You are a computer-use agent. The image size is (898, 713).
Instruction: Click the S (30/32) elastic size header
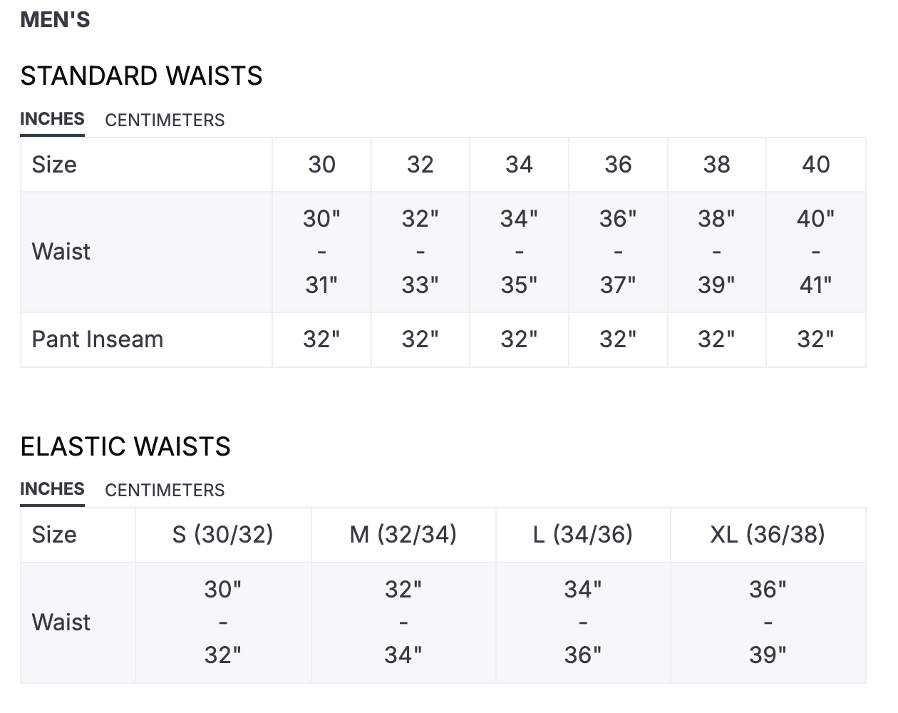223,535
